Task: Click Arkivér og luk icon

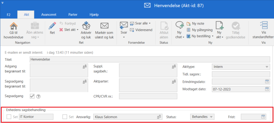Action: tap(86, 26)
